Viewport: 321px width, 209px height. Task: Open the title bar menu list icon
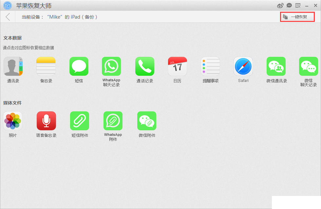point(298,6)
